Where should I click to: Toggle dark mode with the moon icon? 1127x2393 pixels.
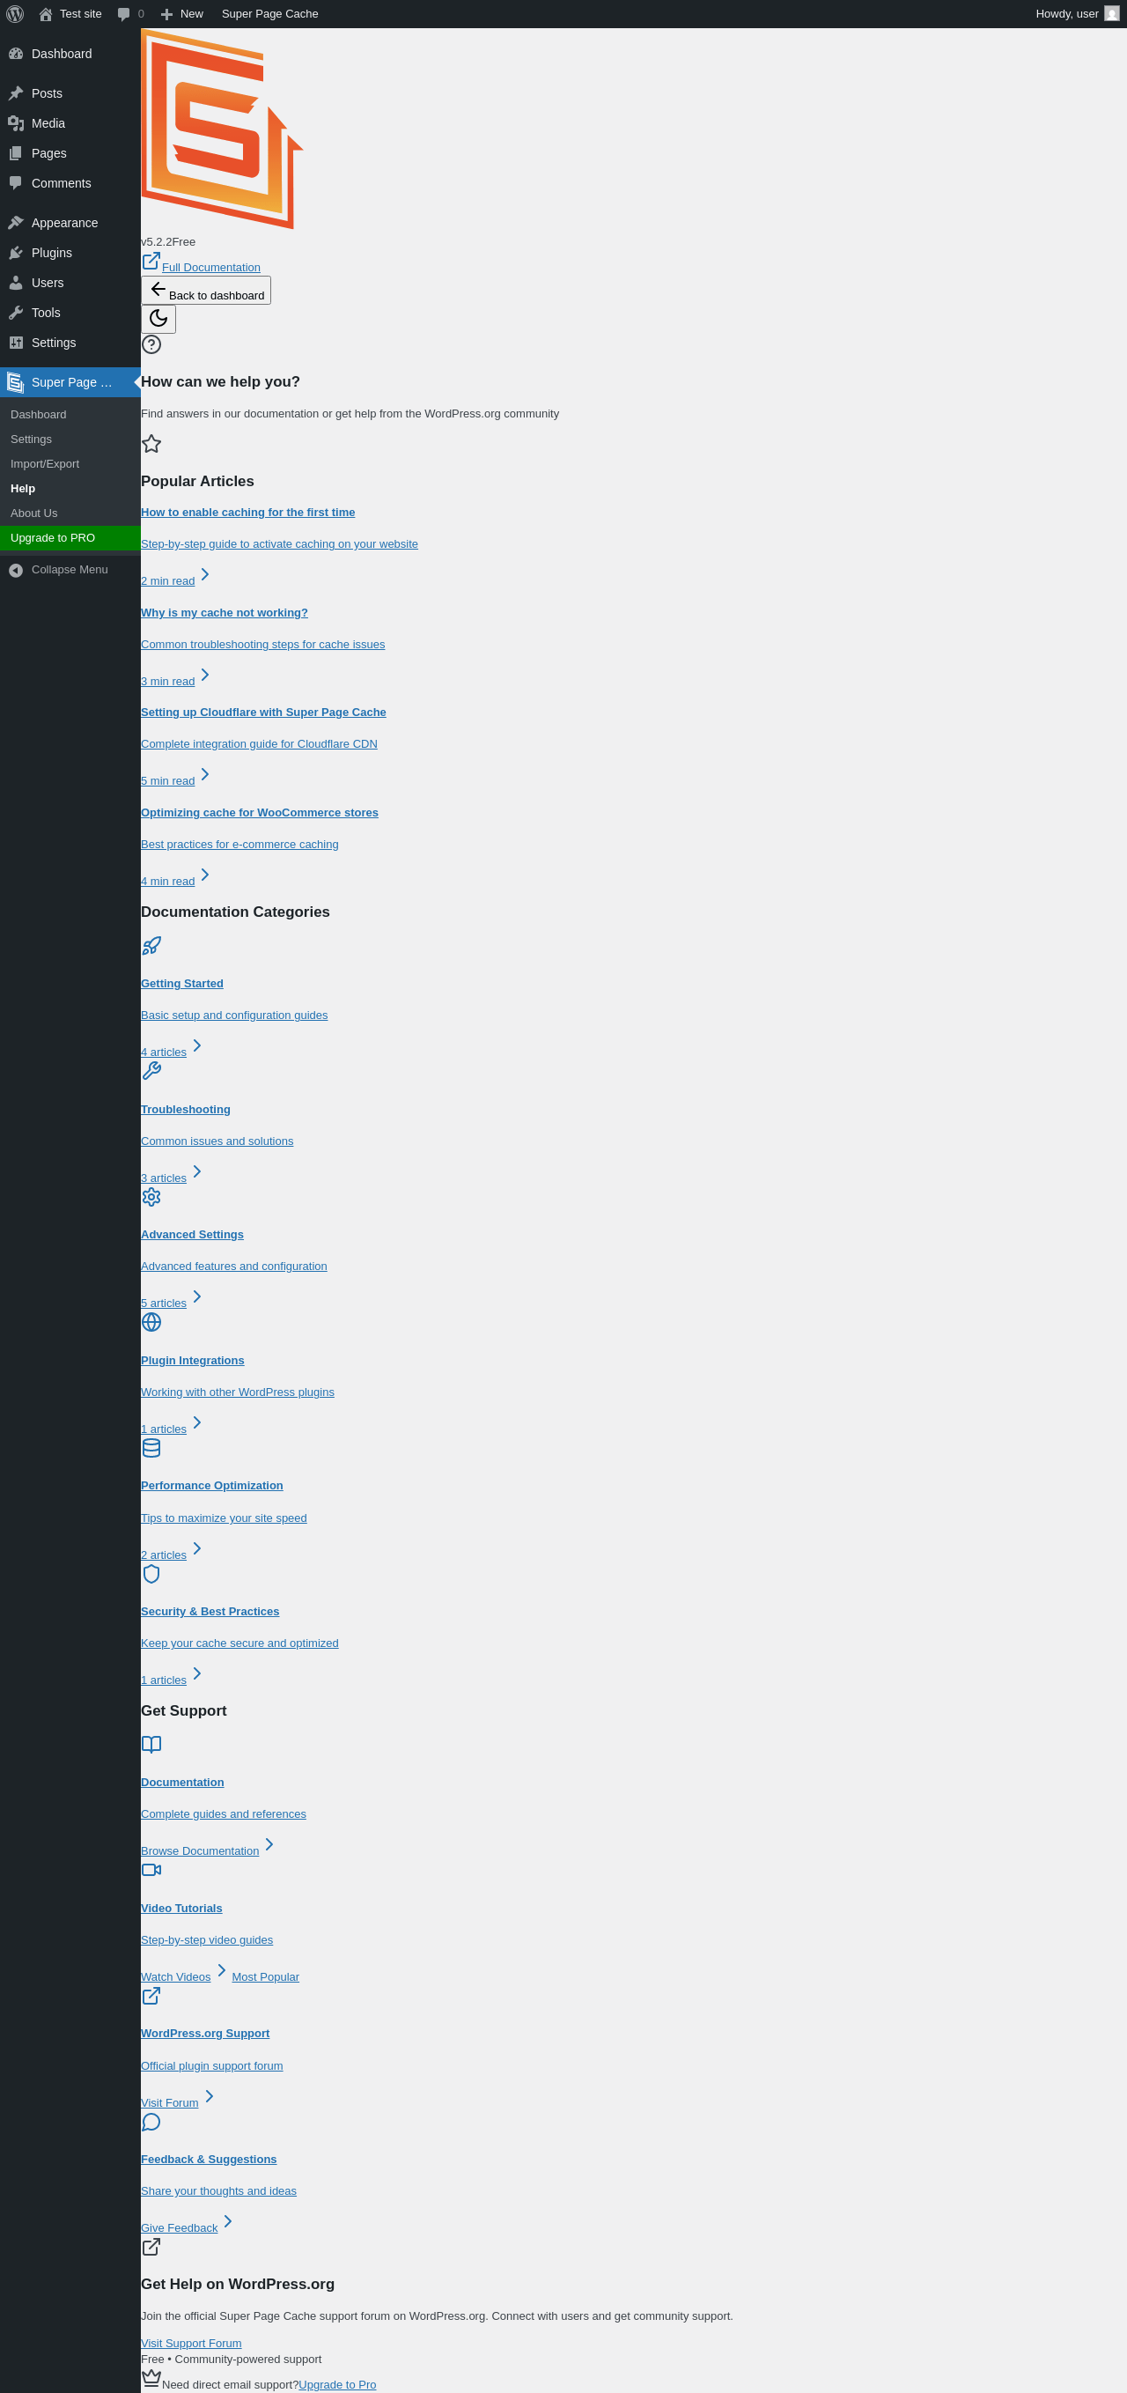pyautogui.click(x=158, y=319)
